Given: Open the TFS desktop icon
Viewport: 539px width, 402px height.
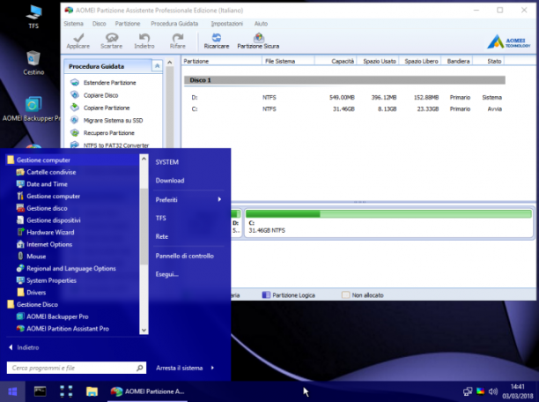Looking at the screenshot, I should coord(33,17).
